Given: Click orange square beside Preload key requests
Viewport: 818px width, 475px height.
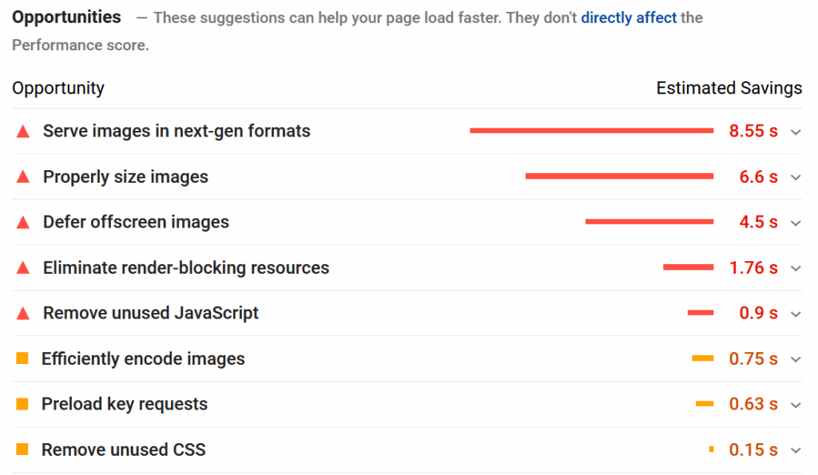Looking at the screenshot, I should pos(22,405).
